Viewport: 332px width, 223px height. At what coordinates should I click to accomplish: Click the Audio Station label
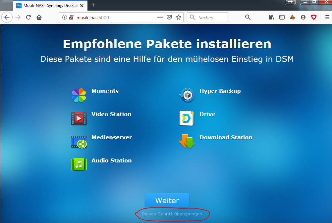pyautogui.click(x=112, y=160)
